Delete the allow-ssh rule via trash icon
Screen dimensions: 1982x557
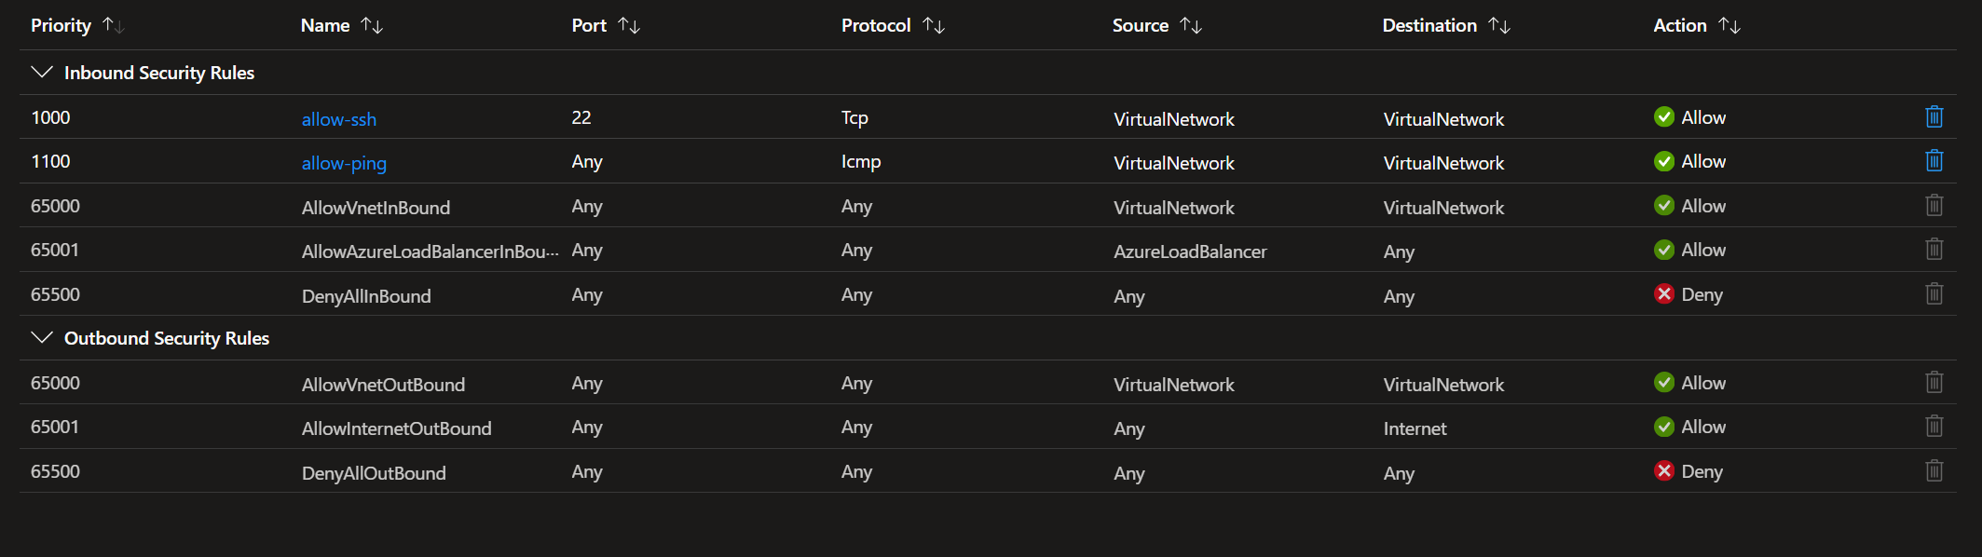pos(1934,117)
